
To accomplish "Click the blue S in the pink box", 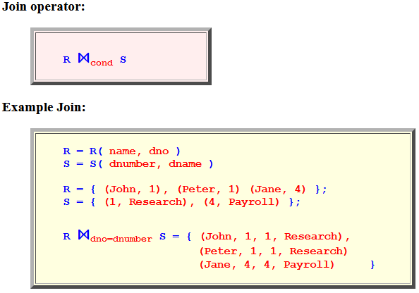I will (x=123, y=59).
